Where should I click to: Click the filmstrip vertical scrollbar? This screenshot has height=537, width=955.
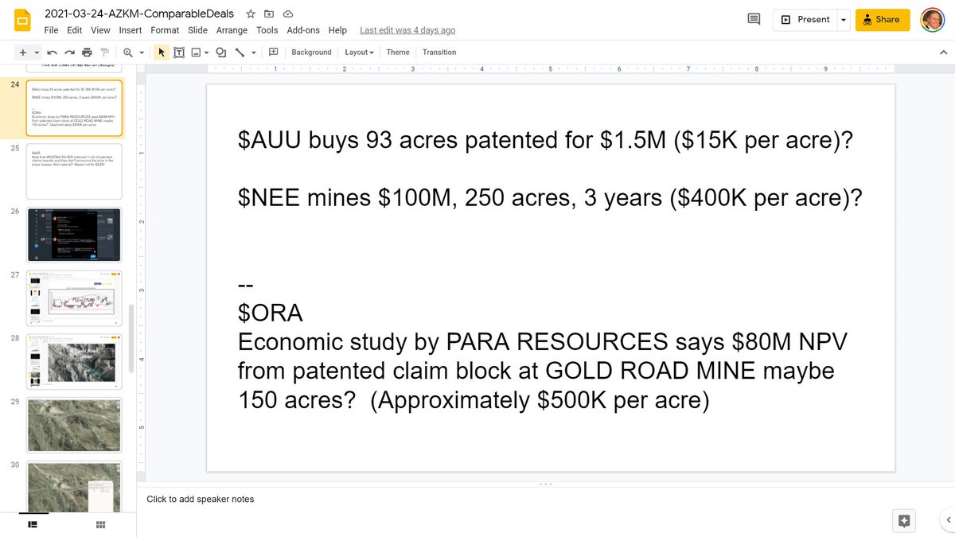(131, 338)
